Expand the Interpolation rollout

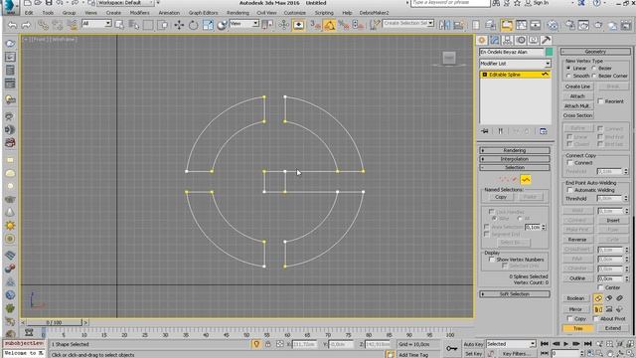tap(515, 159)
